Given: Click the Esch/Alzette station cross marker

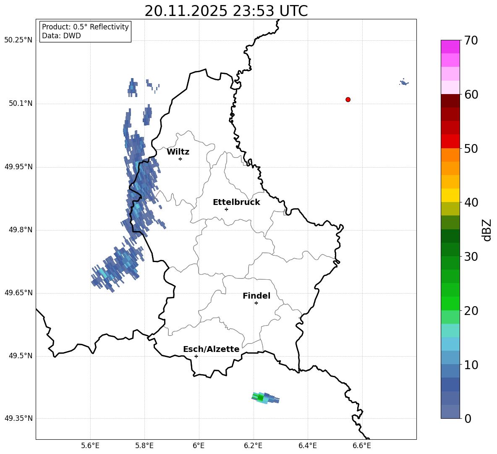Looking at the screenshot, I should pyautogui.click(x=196, y=356).
